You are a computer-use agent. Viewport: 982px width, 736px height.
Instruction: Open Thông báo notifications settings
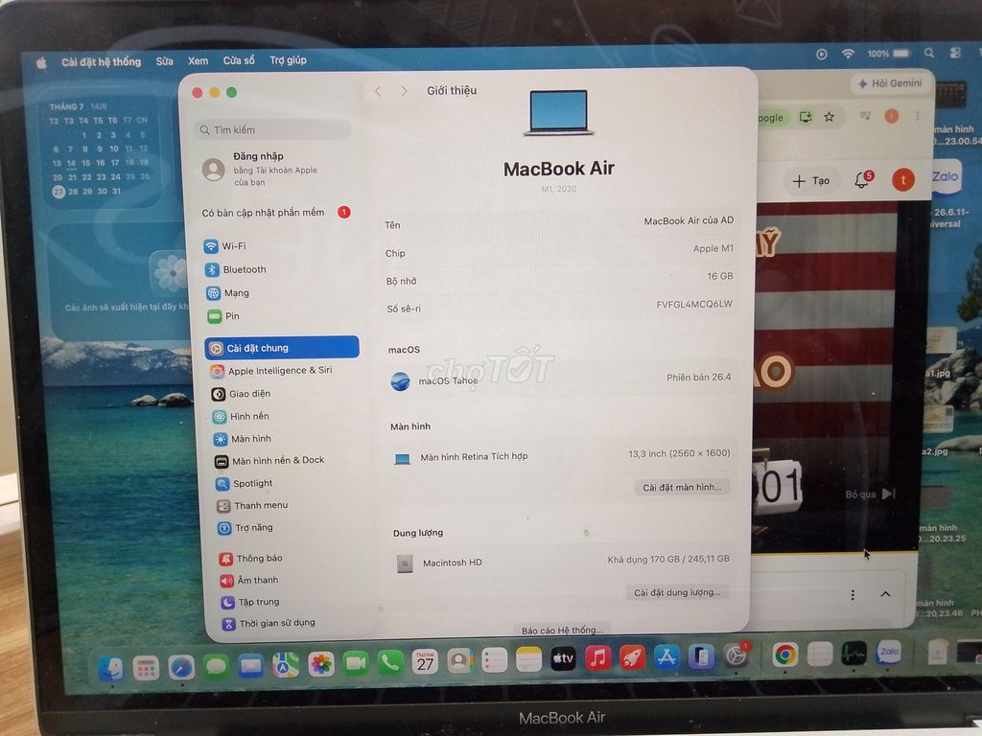[251, 559]
